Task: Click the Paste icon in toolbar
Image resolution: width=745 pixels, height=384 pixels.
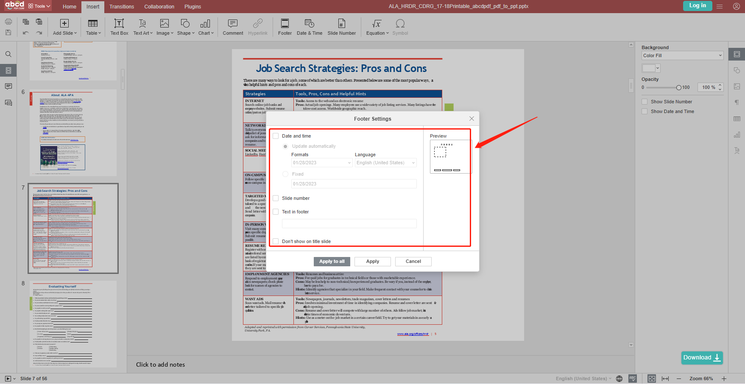Action: tap(39, 22)
